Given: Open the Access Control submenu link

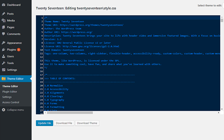Looking at the screenshot, I should click(11, 102).
